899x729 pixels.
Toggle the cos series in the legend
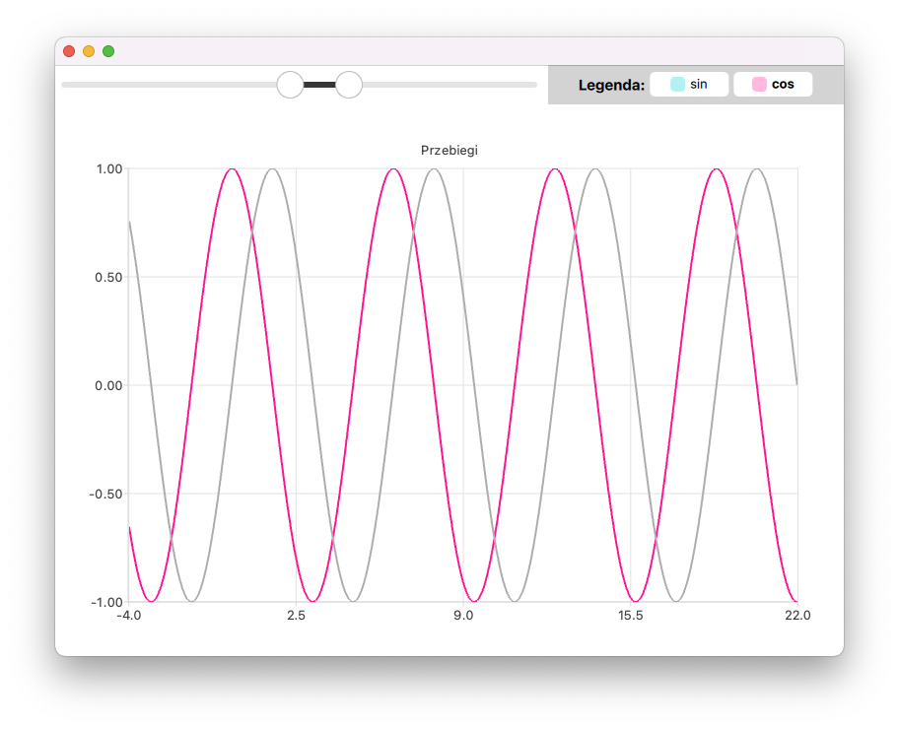tap(772, 84)
